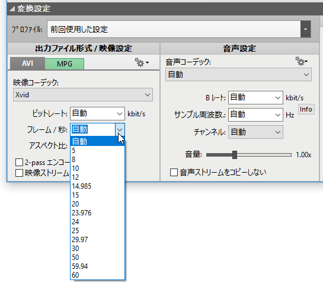The width and height of the screenshot is (323, 286).
Task: Select 5 fps in the list
Action: point(97,151)
